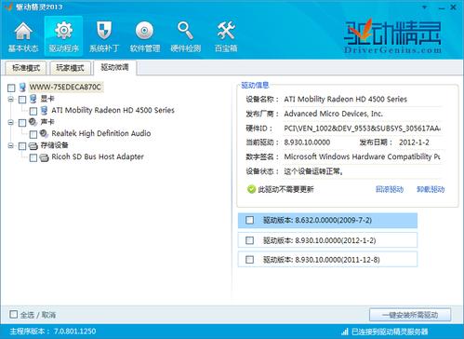Select the 存储设备 category label
This screenshot has width=464, height=339.
(x=54, y=145)
